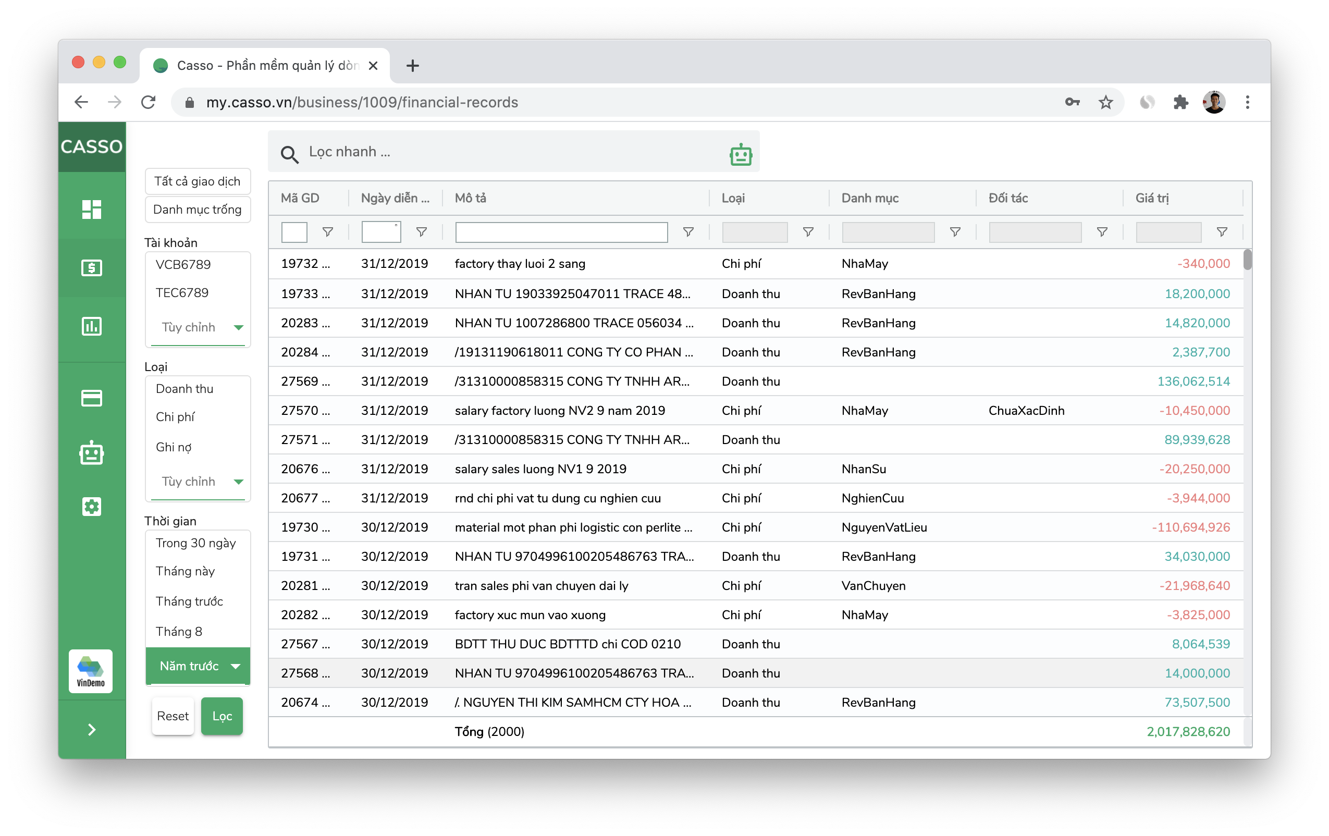Screen dimensions: 1329x836
Task: Click the Mô tả filter text box
Action: 561,232
